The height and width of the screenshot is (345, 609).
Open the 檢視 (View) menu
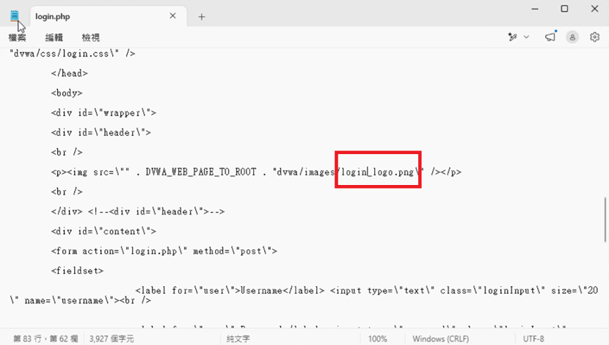click(91, 37)
